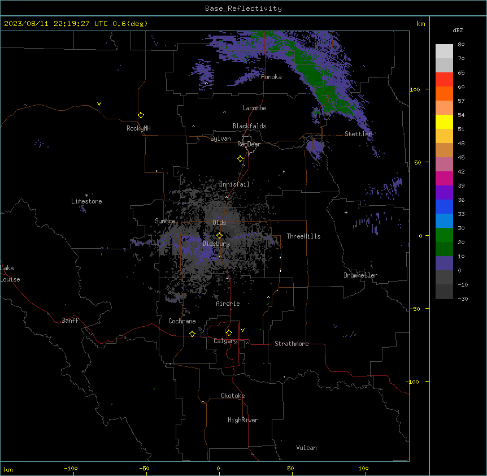The image size is (487, 476).
Task: Click the RedDeer city label
Action: pos(249,144)
